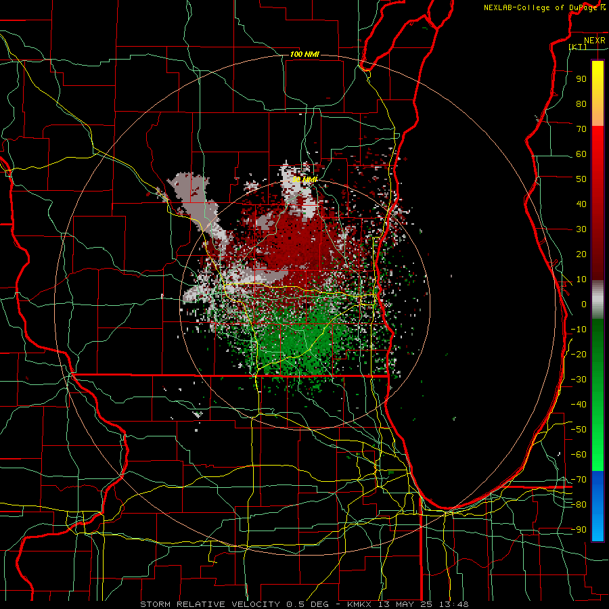Select the 50 NMI range ring label
This screenshot has width=609, height=609.
coord(305,179)
